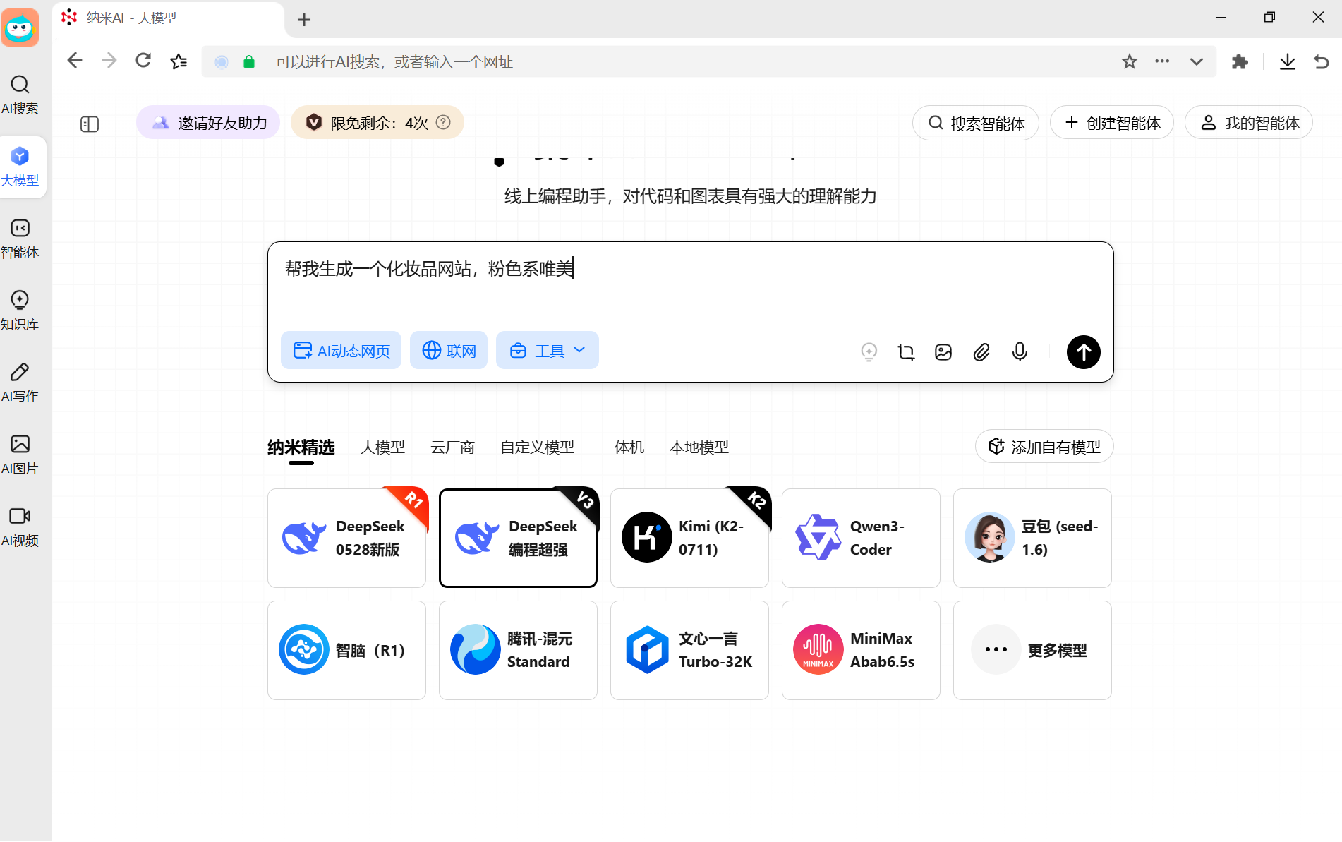Select the DeepSeek 0528新版 model card
The width and height of the screenshot is (1342, 842).
(x=346, y=538)
